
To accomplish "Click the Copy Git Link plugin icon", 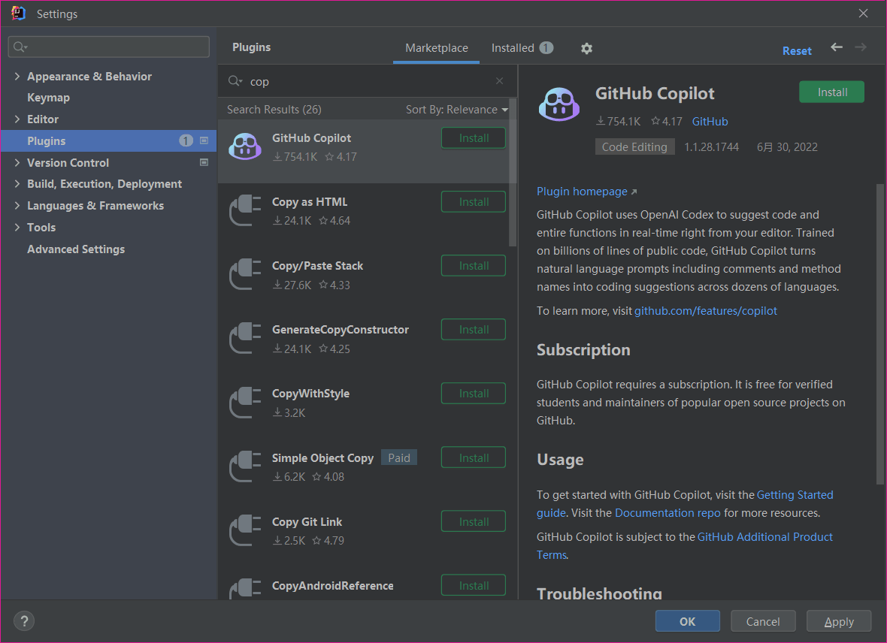I will coord(245,530).
